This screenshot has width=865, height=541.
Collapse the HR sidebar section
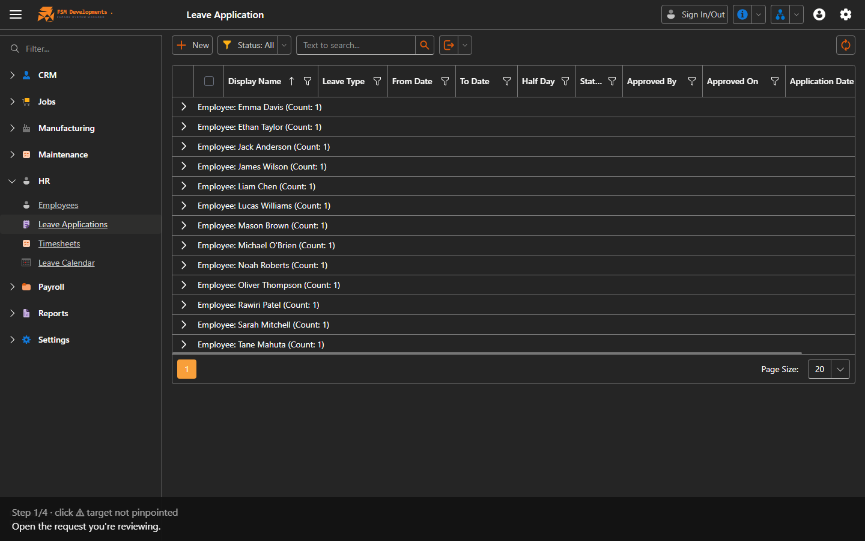click(x=12, y=181)
